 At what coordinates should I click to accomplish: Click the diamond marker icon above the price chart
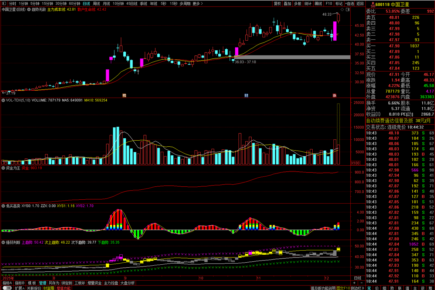point(342,10)
